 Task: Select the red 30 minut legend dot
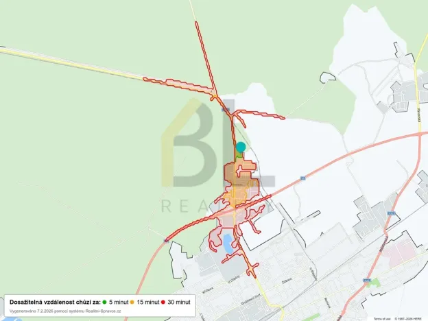[x=163, y=302]
